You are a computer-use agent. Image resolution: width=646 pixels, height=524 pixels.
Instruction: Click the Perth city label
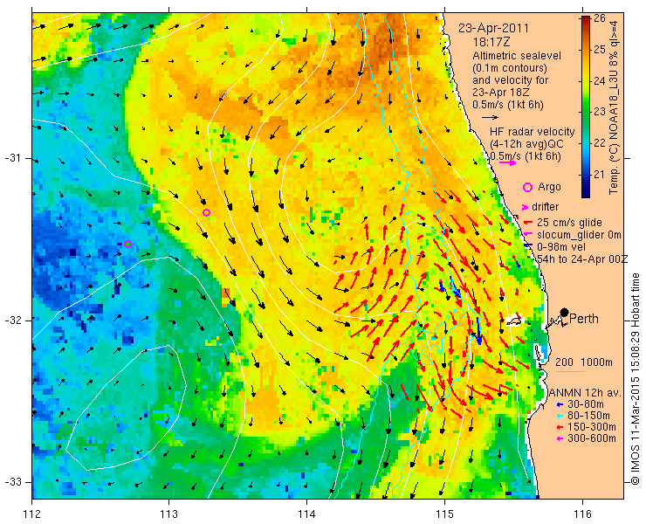click(584, 319)
